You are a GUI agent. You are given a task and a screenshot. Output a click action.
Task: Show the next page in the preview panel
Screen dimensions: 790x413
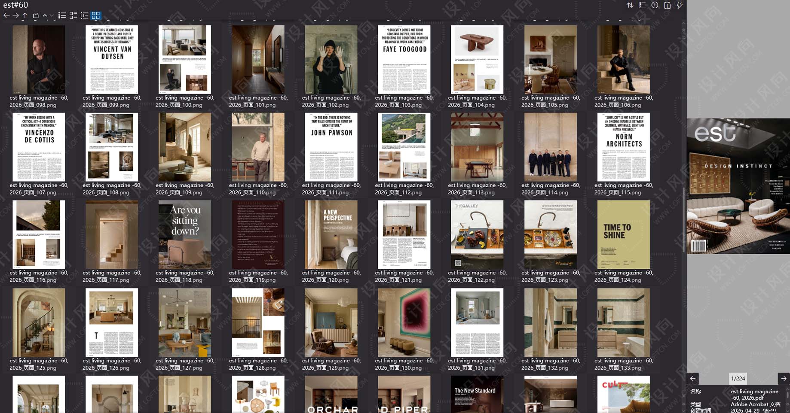point(784,379)
